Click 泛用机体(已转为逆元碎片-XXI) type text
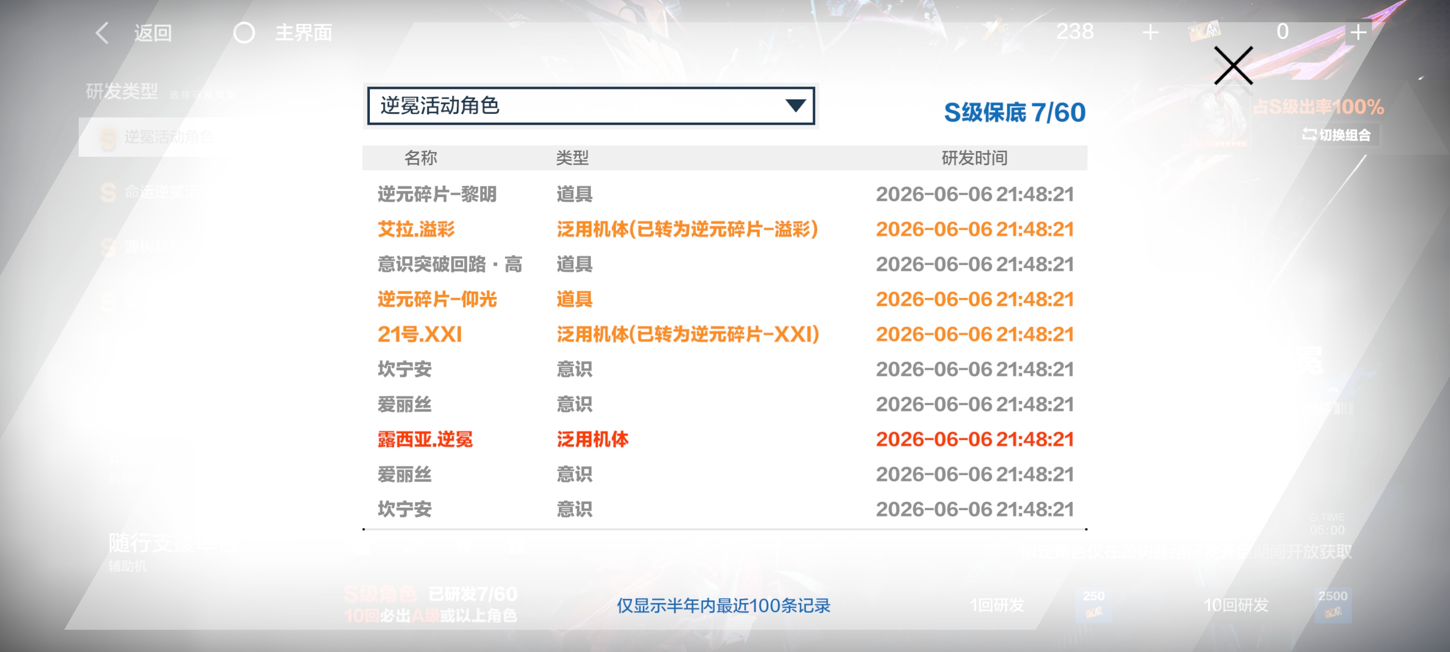 (688, 335)
